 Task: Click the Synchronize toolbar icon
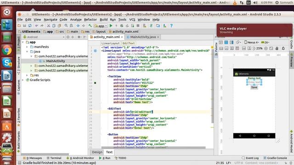pos(30,26)
